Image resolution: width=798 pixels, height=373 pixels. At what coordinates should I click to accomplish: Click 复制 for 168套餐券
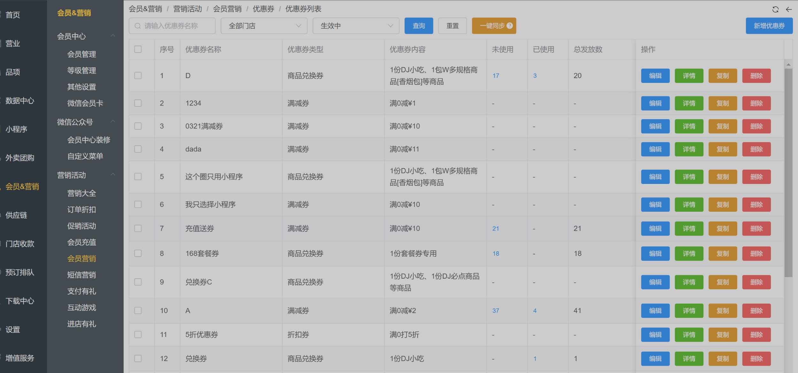click(x=723, y=254)
